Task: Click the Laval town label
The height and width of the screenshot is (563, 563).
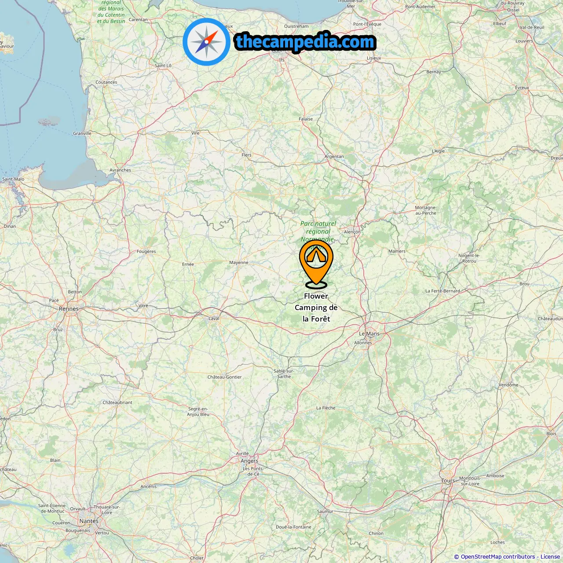Action: pyautogui.click(x=214, y=318)
